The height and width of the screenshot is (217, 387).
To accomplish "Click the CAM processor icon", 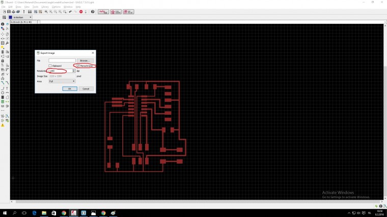I will 18,12.
